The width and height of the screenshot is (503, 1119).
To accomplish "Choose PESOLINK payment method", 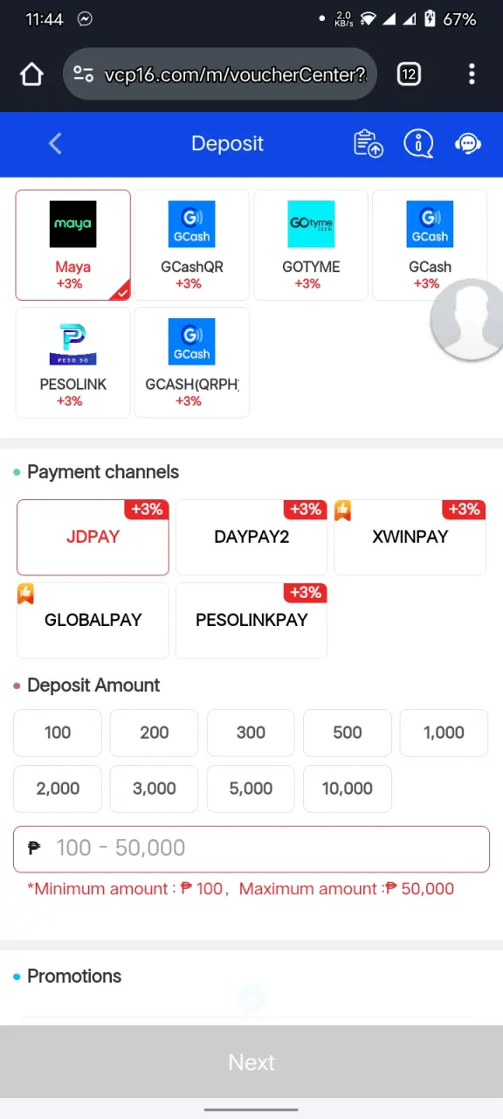I will [72, 362].
